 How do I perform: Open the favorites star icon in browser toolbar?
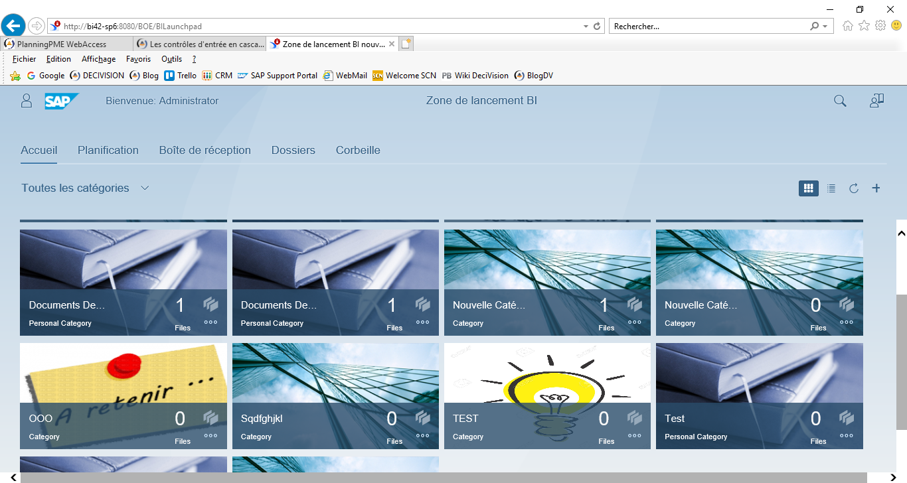click(863, 26)
